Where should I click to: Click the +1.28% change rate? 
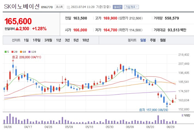(x=39, y=29)
